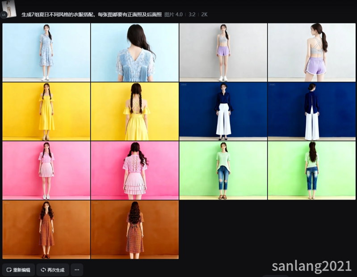Open the green background jeans front image
The image size is (357, 277).
pos(223,170)
